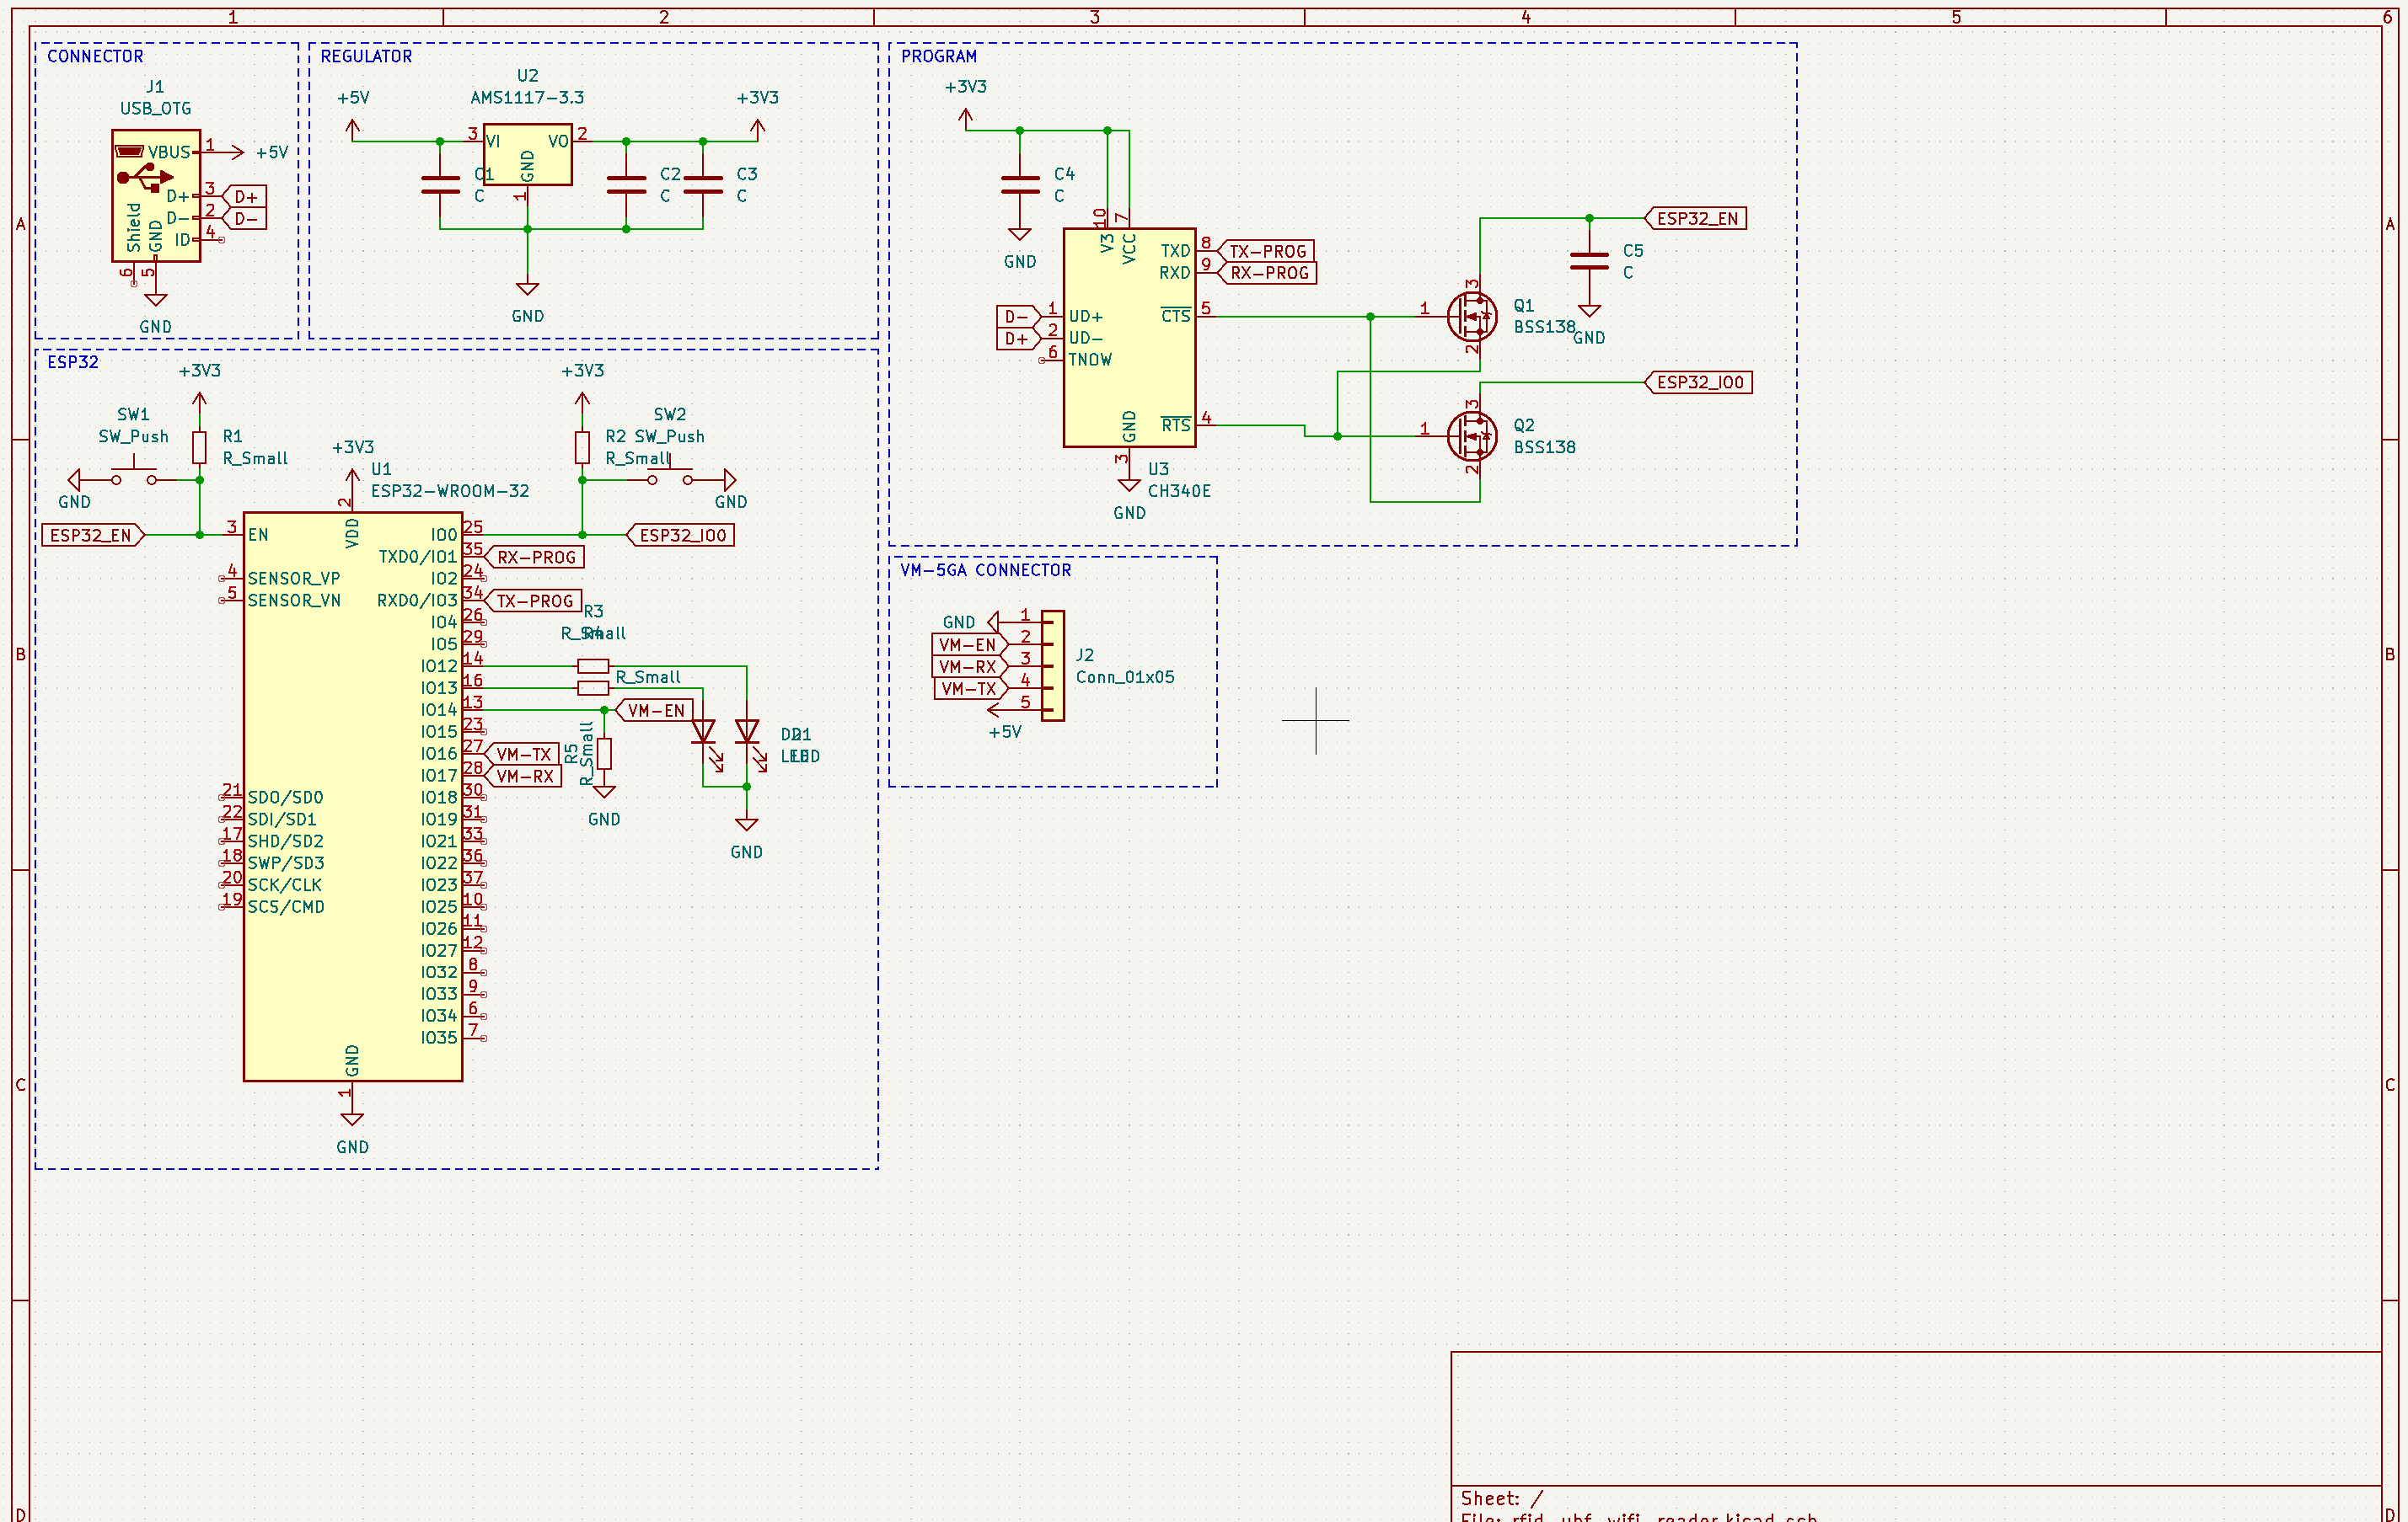
Task: Click the VM-5GA CONNECTOR title text
Action: click(985, 569)
